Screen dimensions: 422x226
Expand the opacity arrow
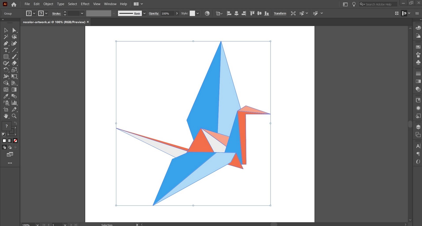[177, 13]
